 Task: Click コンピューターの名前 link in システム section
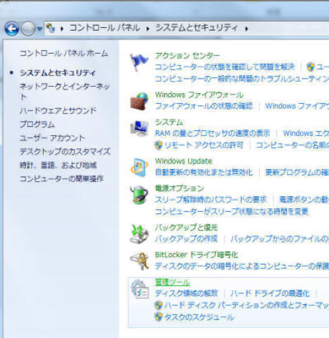click(293, 145)
